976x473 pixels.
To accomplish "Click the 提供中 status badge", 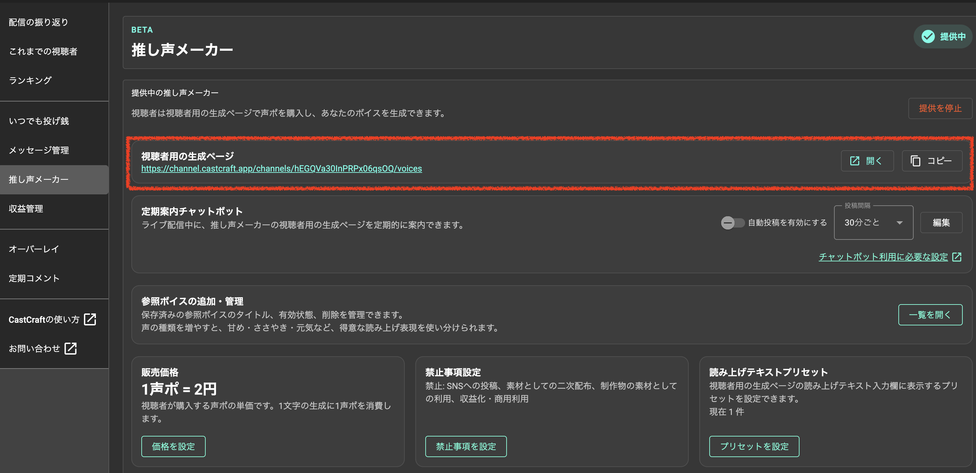I will 943,36.
